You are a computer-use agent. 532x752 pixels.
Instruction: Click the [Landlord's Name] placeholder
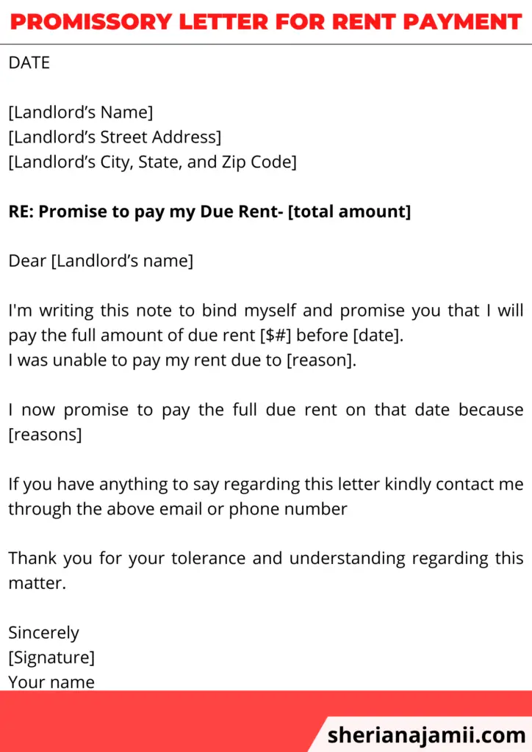coord(81,112)
